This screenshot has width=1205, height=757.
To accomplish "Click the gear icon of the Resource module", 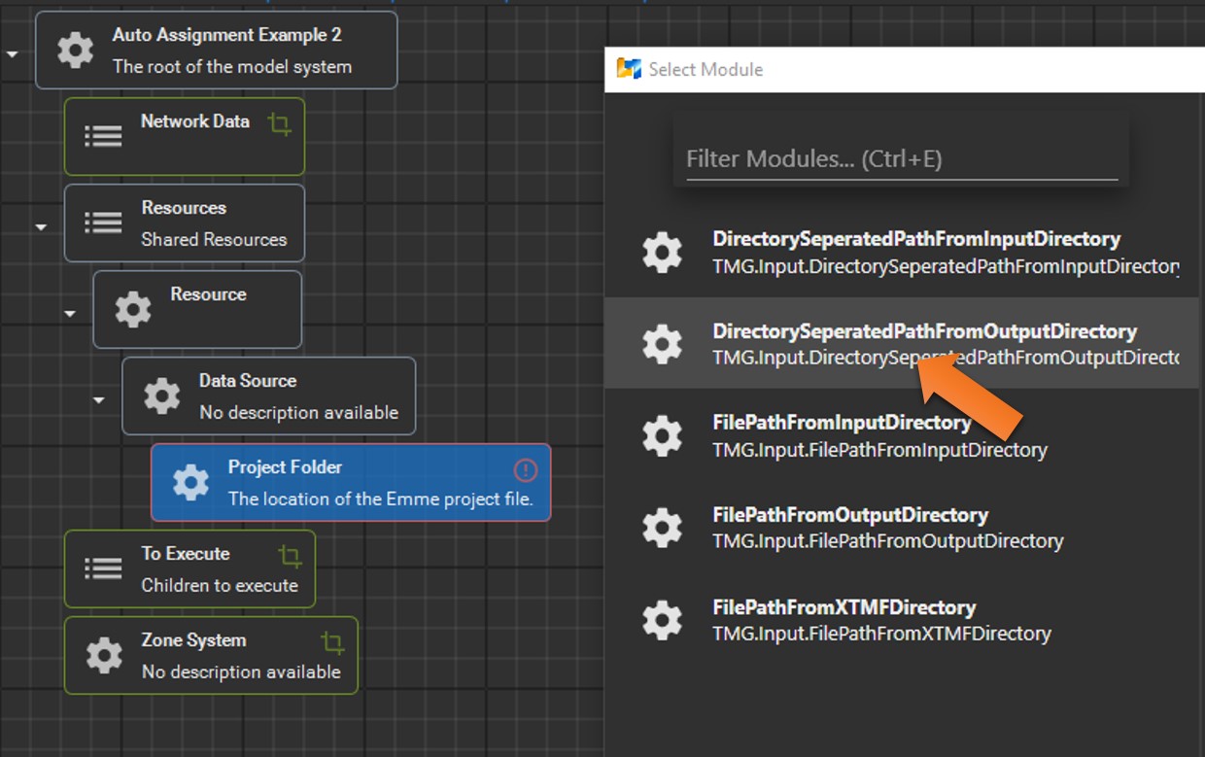I will click(x=132, y=308).
